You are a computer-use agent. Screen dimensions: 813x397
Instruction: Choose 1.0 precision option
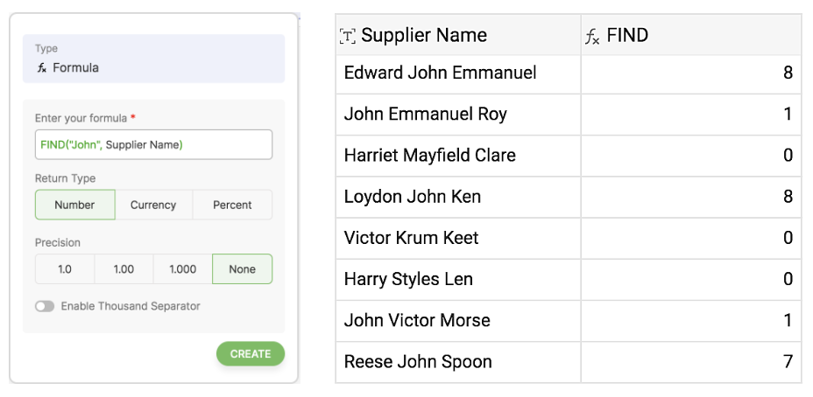click(x=65, y=269)
